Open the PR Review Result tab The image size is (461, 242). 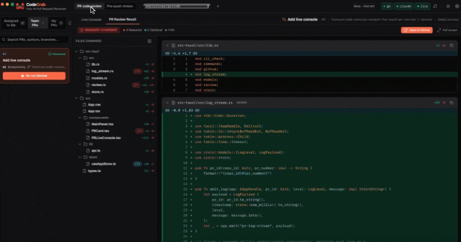point(123,19)
